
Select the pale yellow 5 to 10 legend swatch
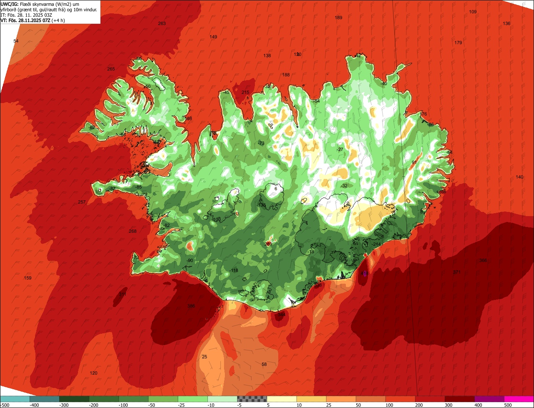(282, 399)
